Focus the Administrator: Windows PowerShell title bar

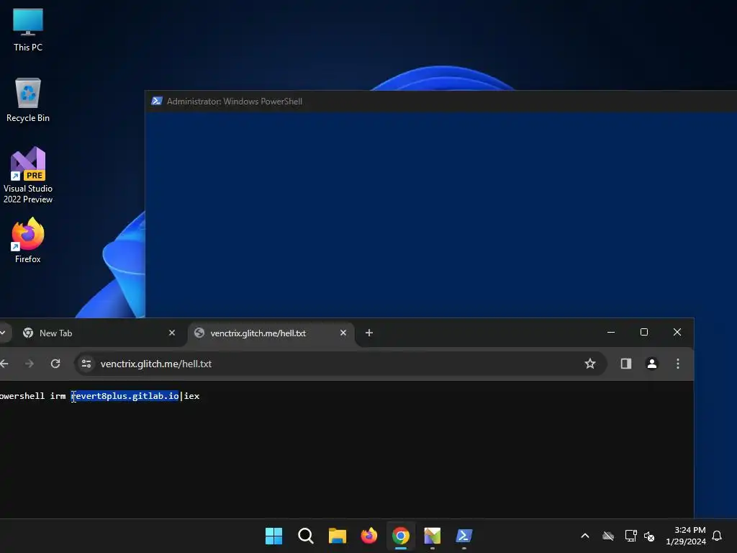[441, 101]
